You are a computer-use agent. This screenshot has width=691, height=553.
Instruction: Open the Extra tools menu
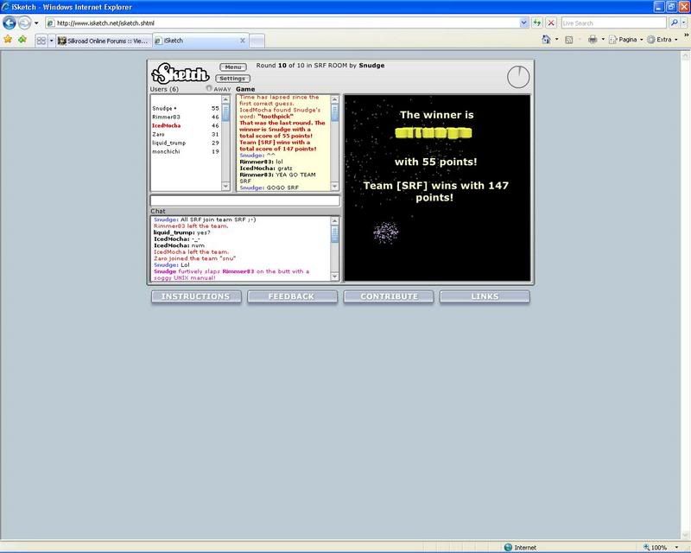click(x=662, y=40)
